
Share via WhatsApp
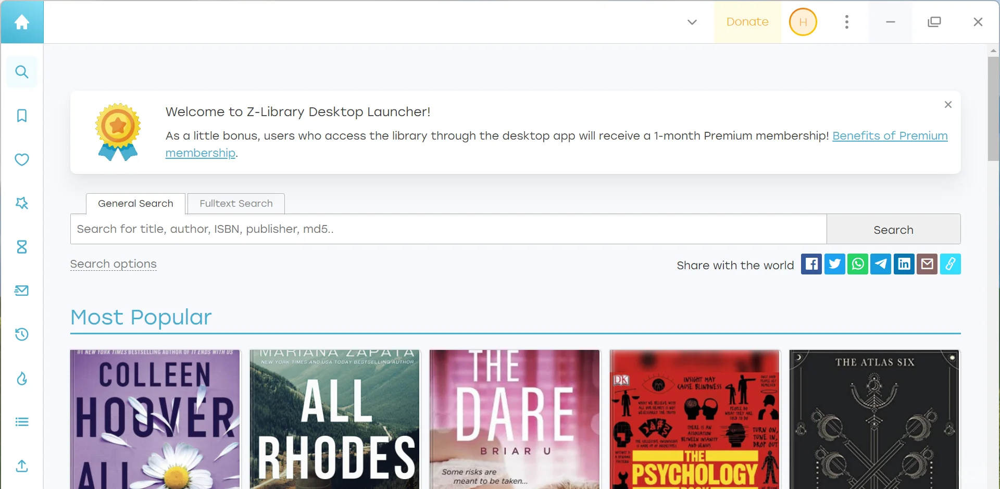[x=858, y=264]
